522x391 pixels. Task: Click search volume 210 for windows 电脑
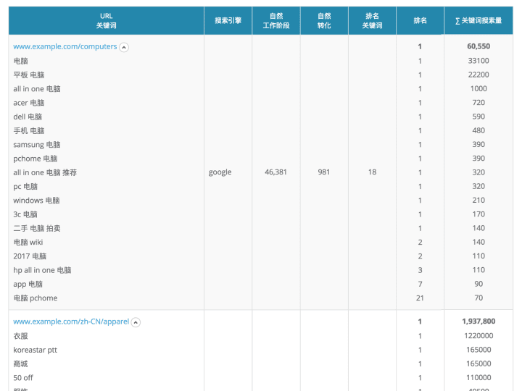click(x=478, y=201)
